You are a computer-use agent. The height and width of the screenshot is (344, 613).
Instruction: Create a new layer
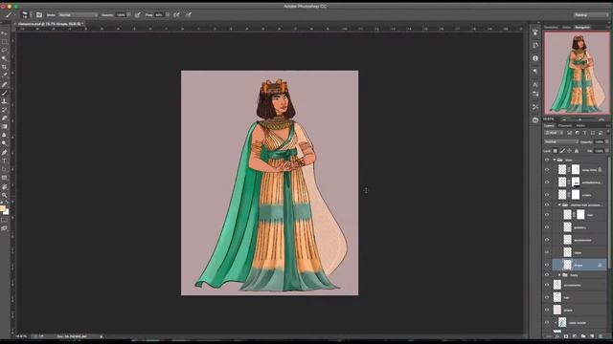point(592,336)
